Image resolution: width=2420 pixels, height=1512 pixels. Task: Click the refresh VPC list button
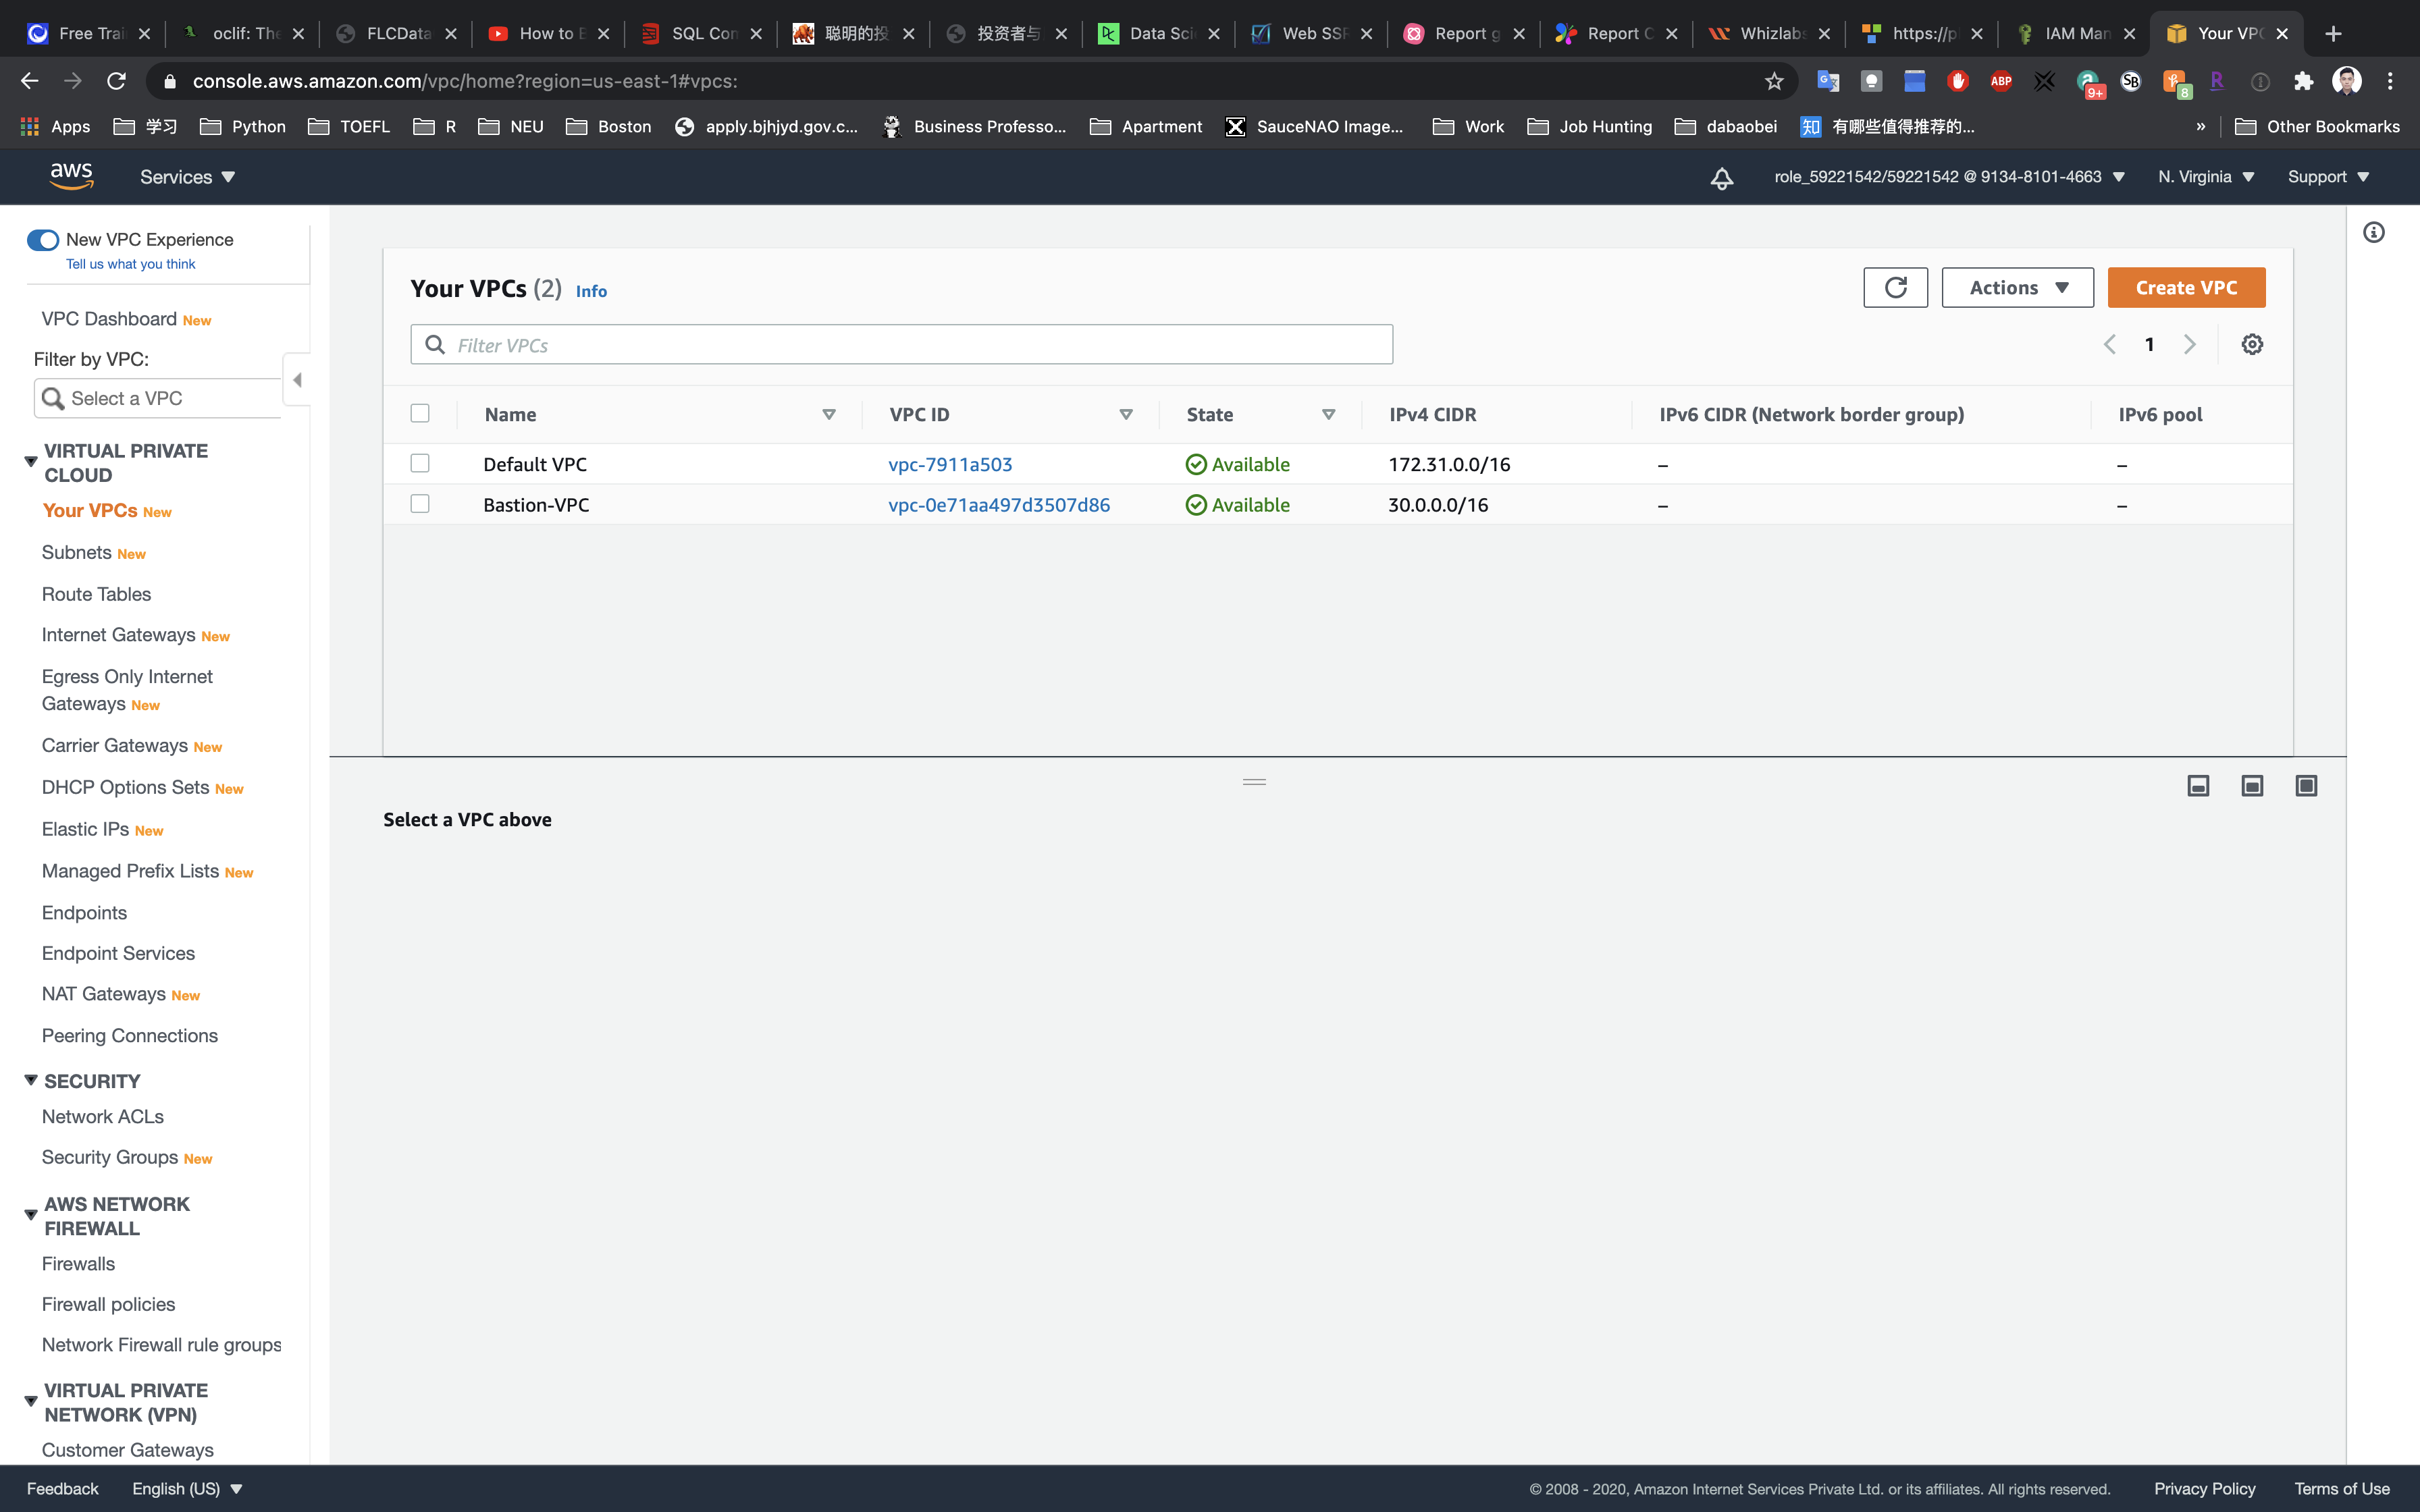tap(1895, 288)
